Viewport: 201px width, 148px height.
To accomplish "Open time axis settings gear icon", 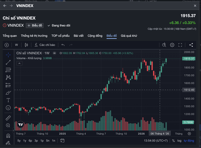I will click(189, 134).
